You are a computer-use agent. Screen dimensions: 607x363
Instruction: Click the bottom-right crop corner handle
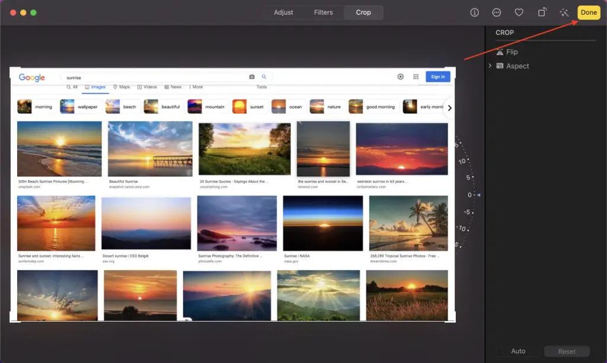pyautogui.click(x=454, y=320)
